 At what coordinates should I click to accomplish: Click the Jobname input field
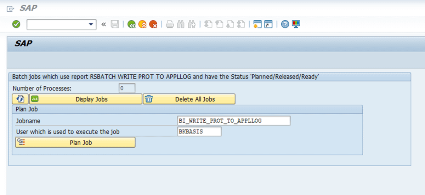coord(234,121)
